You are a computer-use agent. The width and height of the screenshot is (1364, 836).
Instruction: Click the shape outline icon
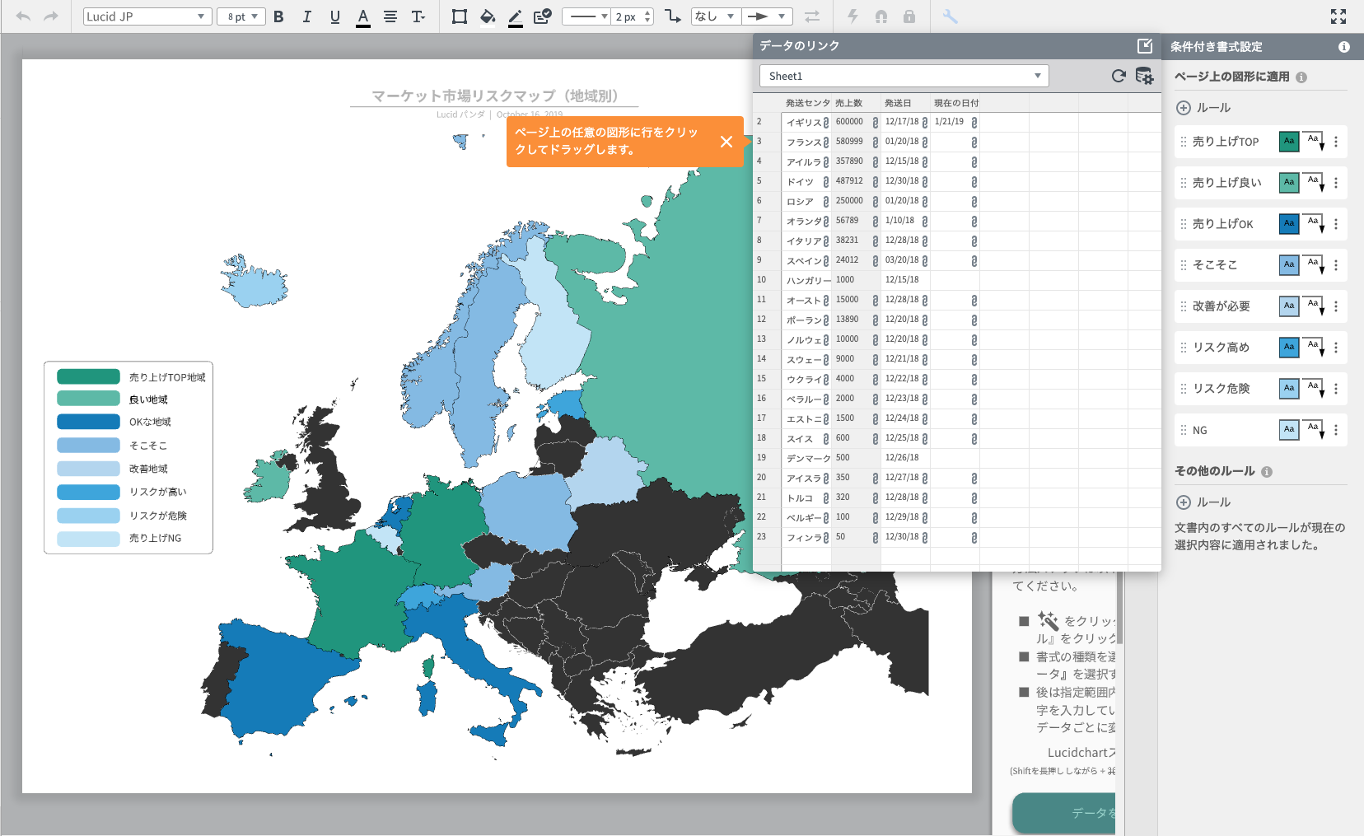[x=460, y=16]
